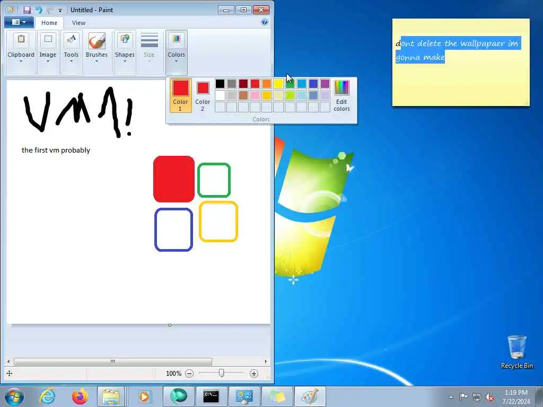Launch Internet Explorer from taskbar
543x407 pixels.
pyautogui.click(x=47, y=396)
